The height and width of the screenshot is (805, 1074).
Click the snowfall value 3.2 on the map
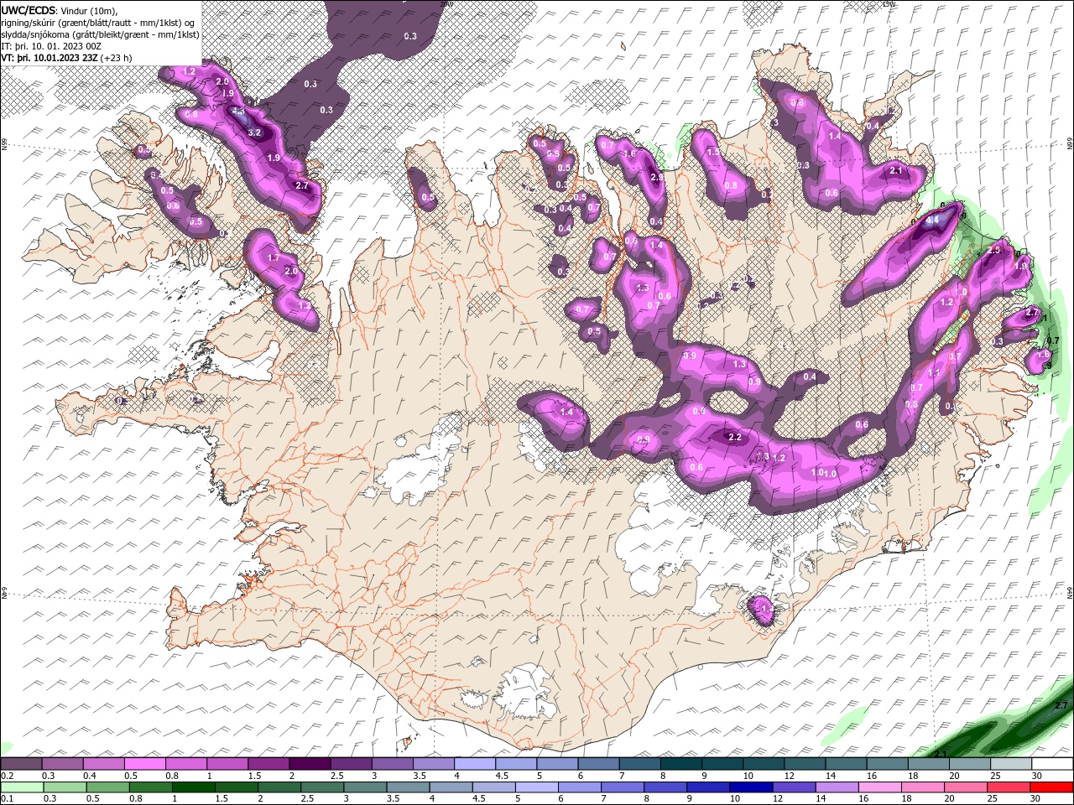[255, 132]
